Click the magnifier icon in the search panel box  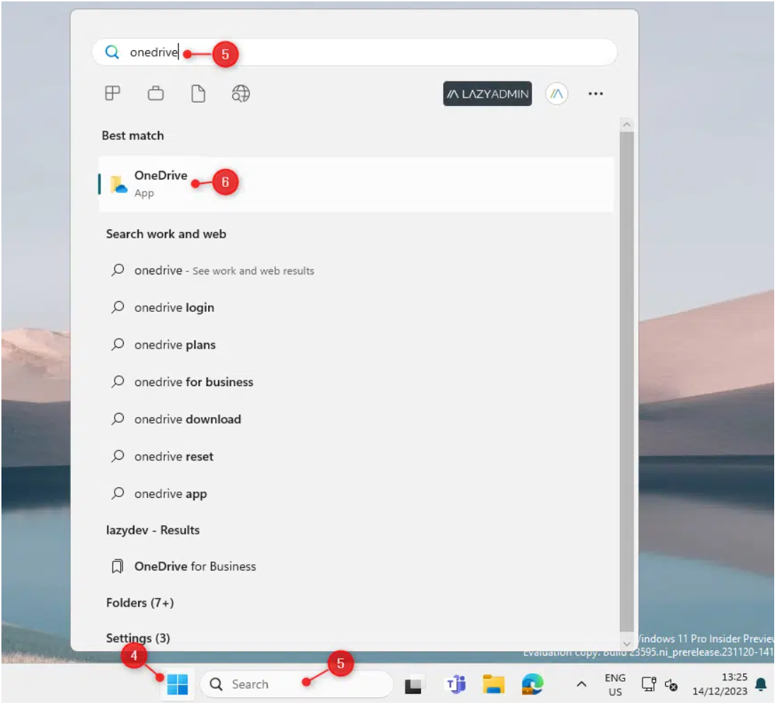112,52
